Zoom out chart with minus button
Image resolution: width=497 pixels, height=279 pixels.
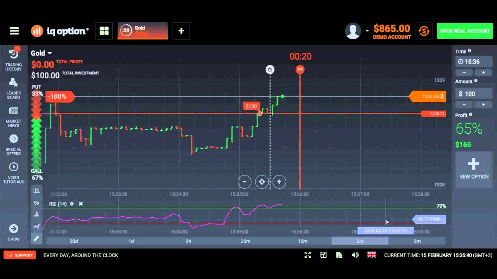tap(245, 182)
